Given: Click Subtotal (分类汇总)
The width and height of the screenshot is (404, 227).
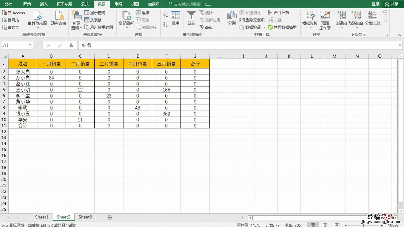Looking at the screenshot, I should [372, 18].
